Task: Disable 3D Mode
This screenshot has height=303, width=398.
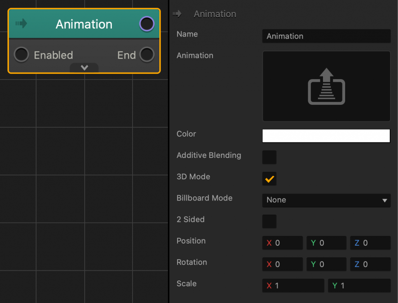Action: click(x=269, y=179)
